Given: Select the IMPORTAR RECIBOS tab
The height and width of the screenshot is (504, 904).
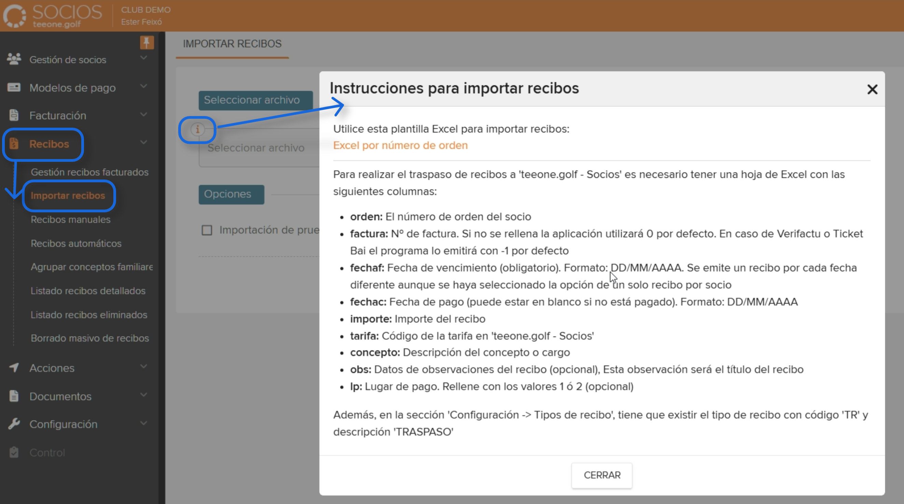Looking at the screenshot, I should coord(232,44).
